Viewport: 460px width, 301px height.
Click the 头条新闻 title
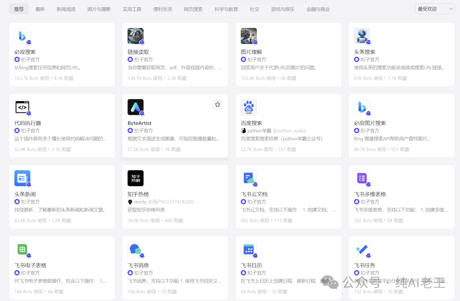(x=25, y=194)
